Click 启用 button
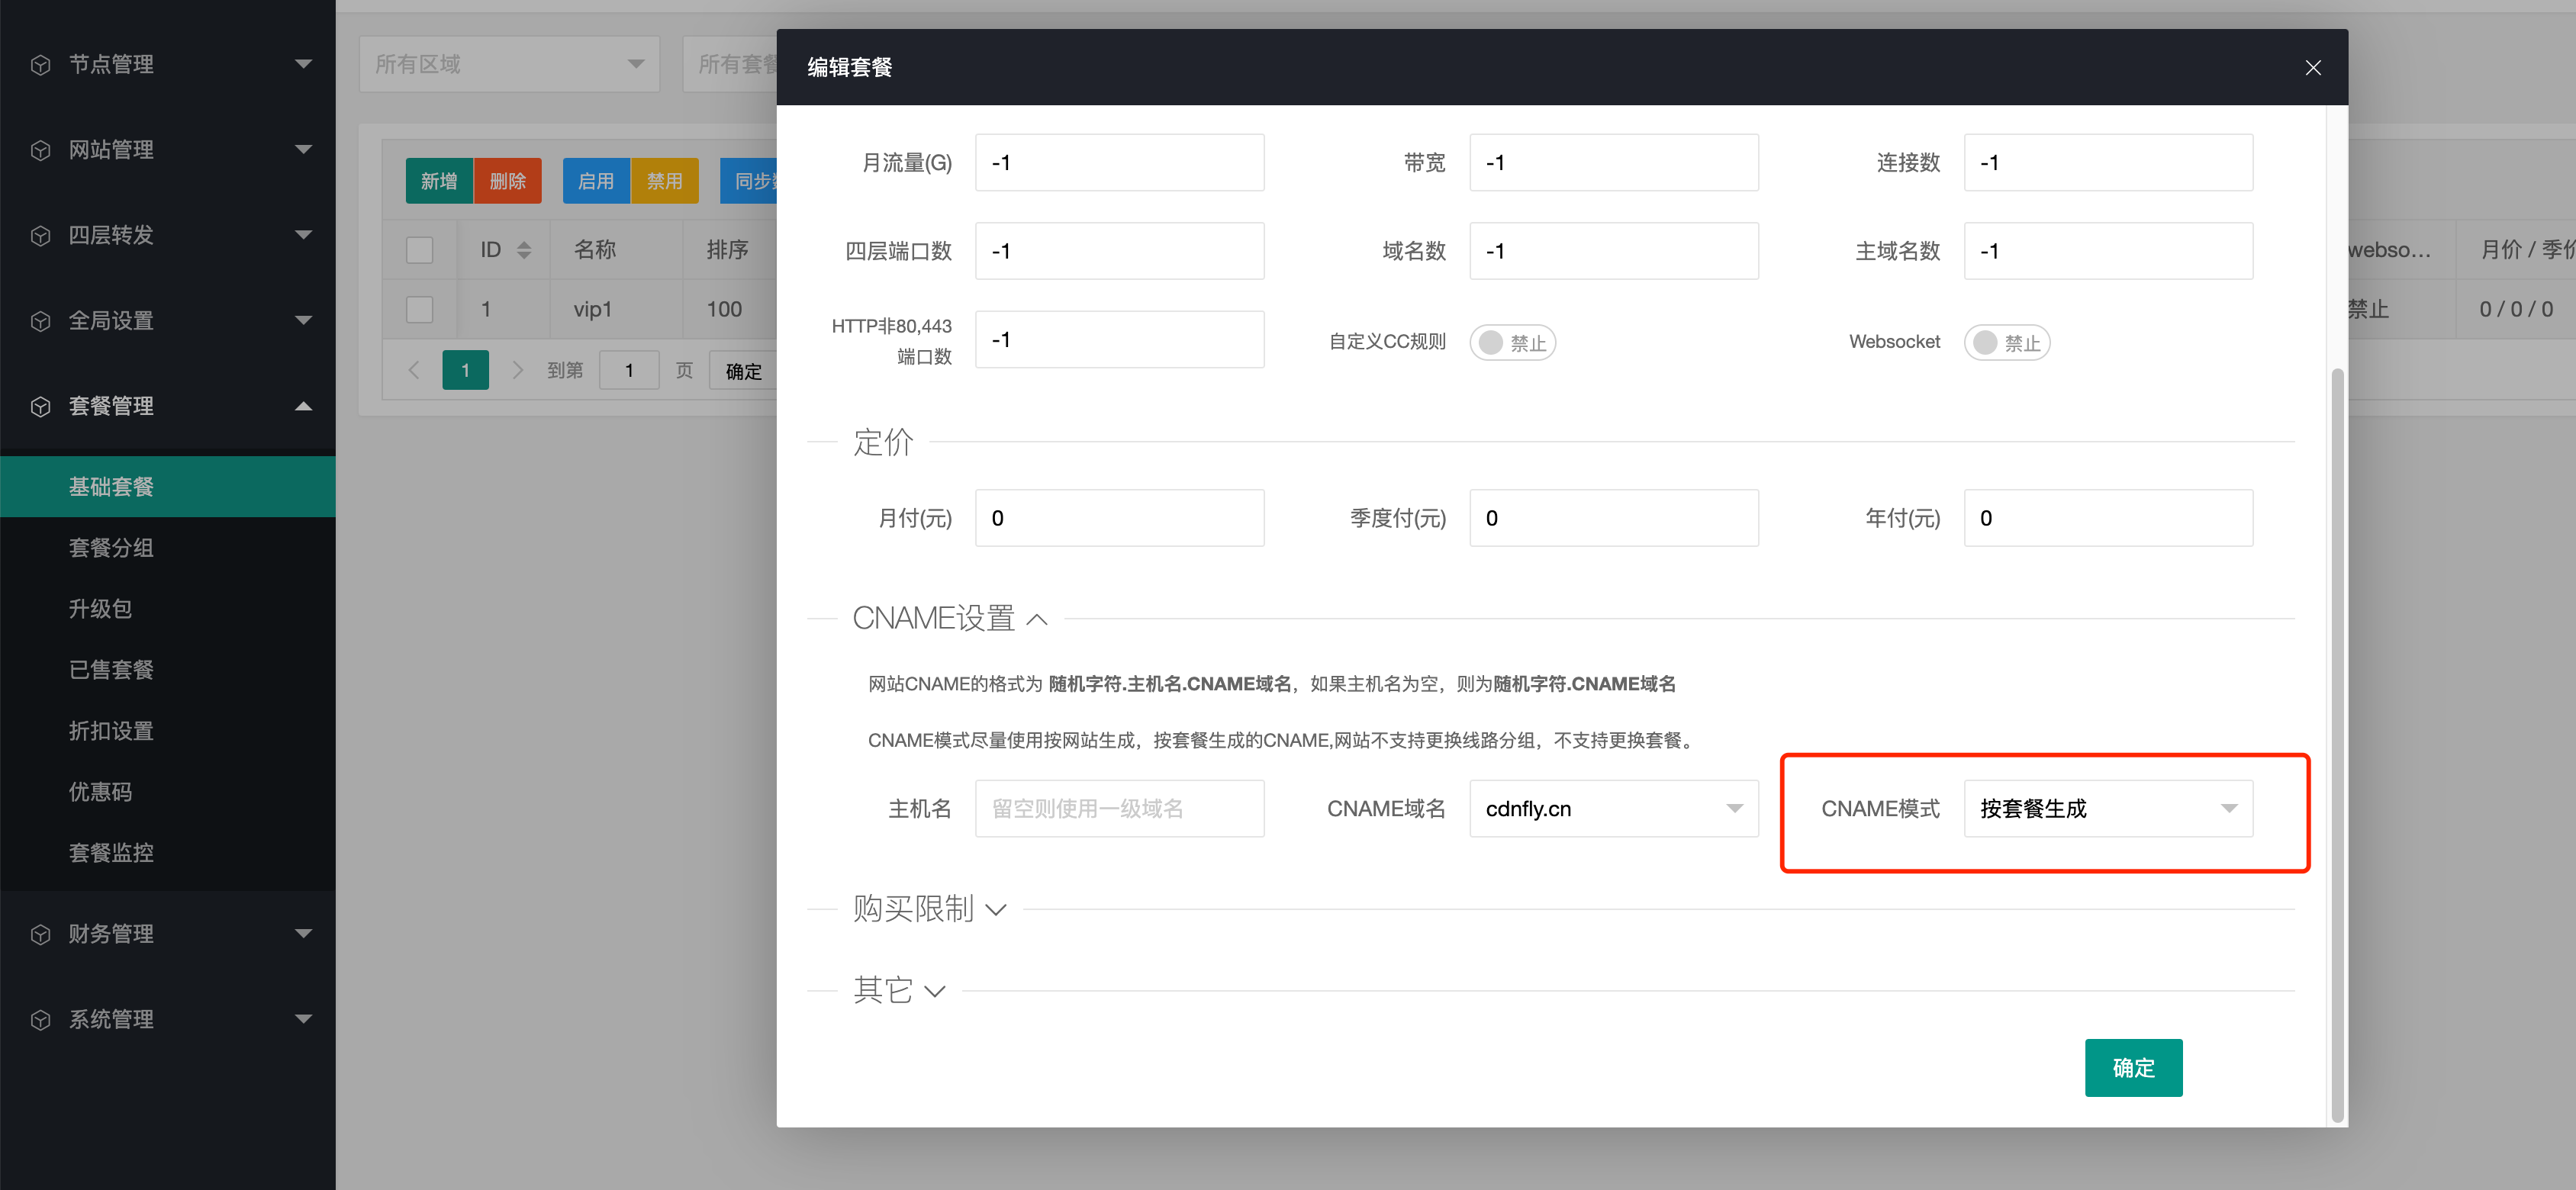Viewport: 2576px width, 1190px height. click(596, 181)
